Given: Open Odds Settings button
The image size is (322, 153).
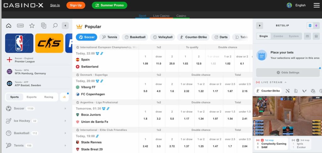Looking at the screenshot, I should pos(288,72).
